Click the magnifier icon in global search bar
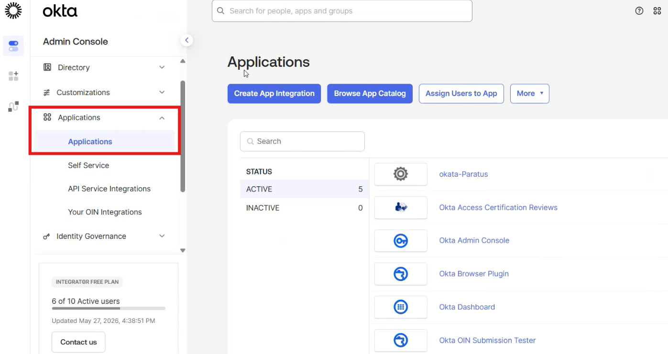668x354 pixels. coord(220,11)
